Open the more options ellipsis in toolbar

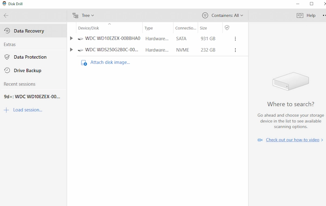coord(324,15)
